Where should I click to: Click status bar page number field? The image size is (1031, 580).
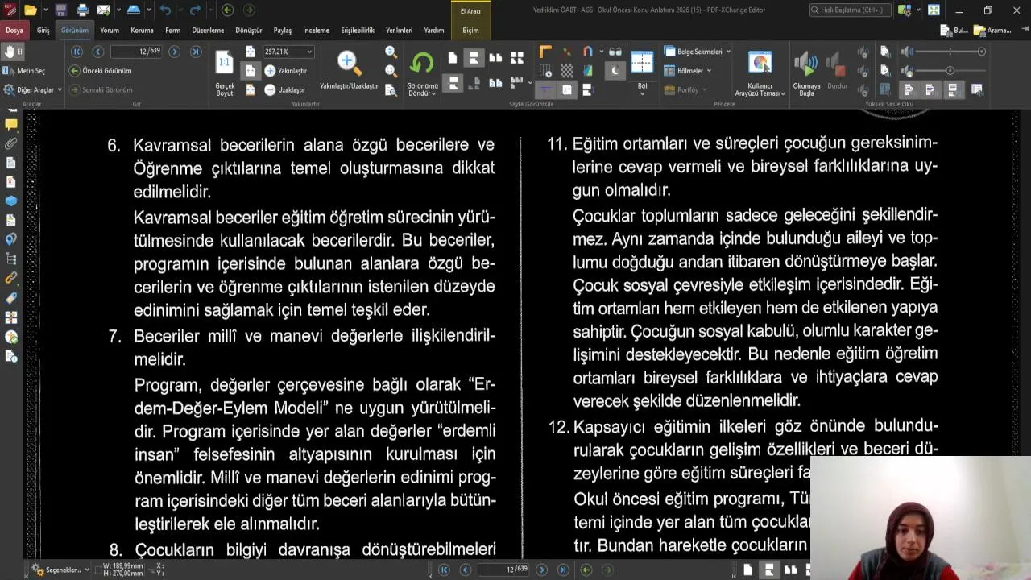click(x=503, y=570)
